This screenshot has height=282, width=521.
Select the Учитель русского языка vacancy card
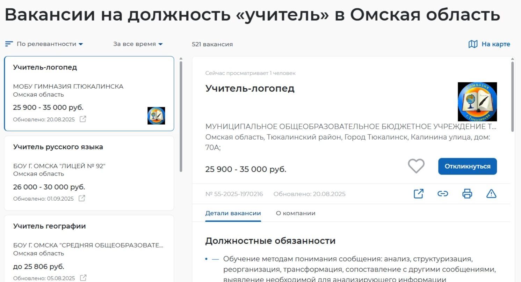(x=89, y=173)
